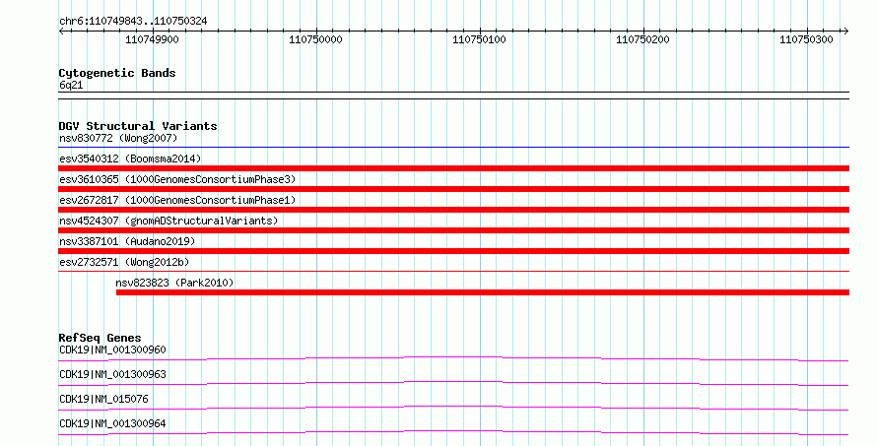Click the magenta line under NM_015076

click(x=453, y=408)
